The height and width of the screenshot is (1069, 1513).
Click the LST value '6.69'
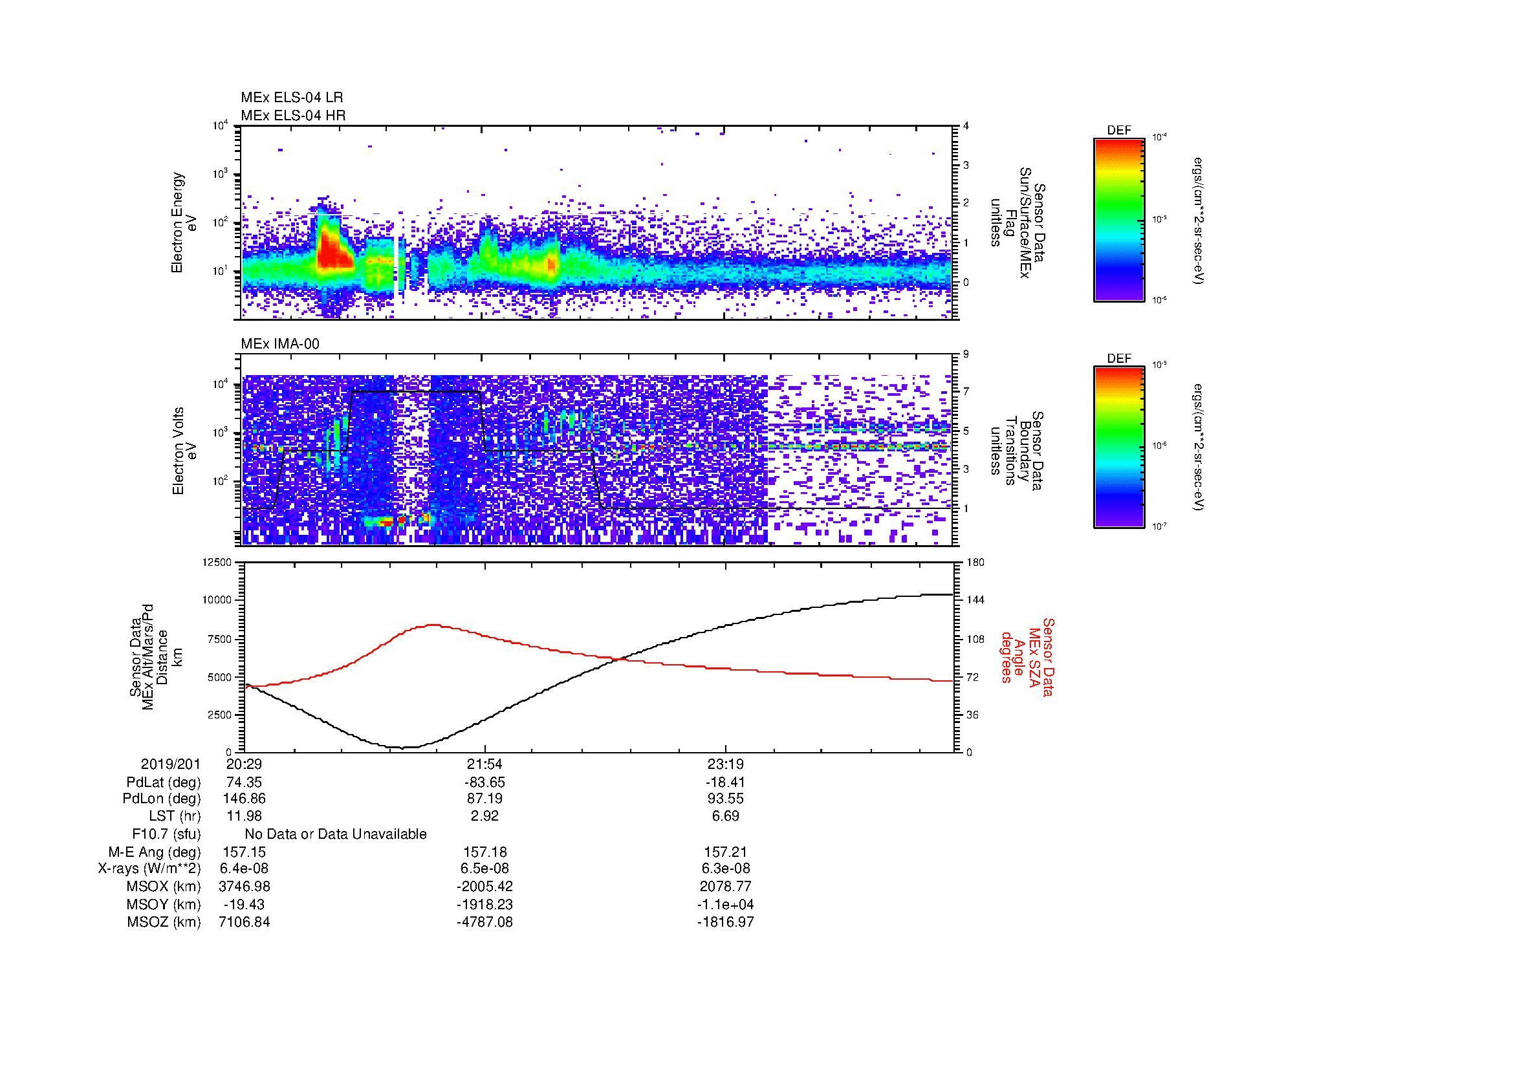pyautogui.click(x=726, y=816)
